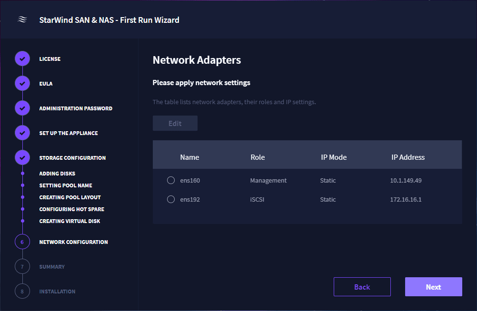The image size is (477, 311).
Task: Click the step 7 circle icon
Action: pos(22,267)
